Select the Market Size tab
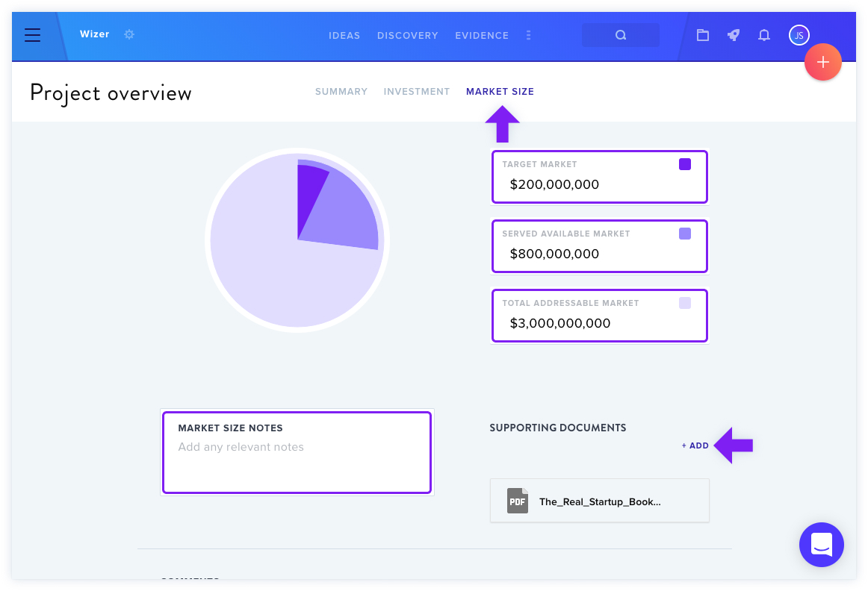This screenshot has width=868, height=591. coord(500,92)
